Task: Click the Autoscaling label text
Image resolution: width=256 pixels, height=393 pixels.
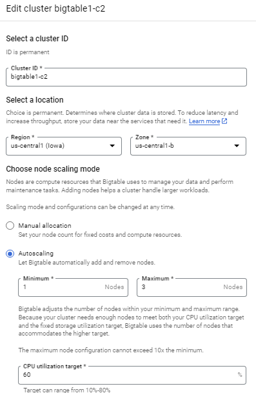Action: [x=36, y=254]
